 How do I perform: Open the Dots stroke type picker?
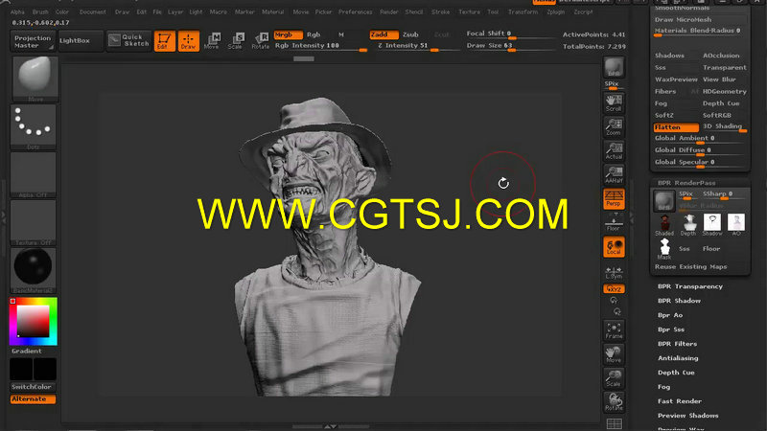(x=34, y=126)
